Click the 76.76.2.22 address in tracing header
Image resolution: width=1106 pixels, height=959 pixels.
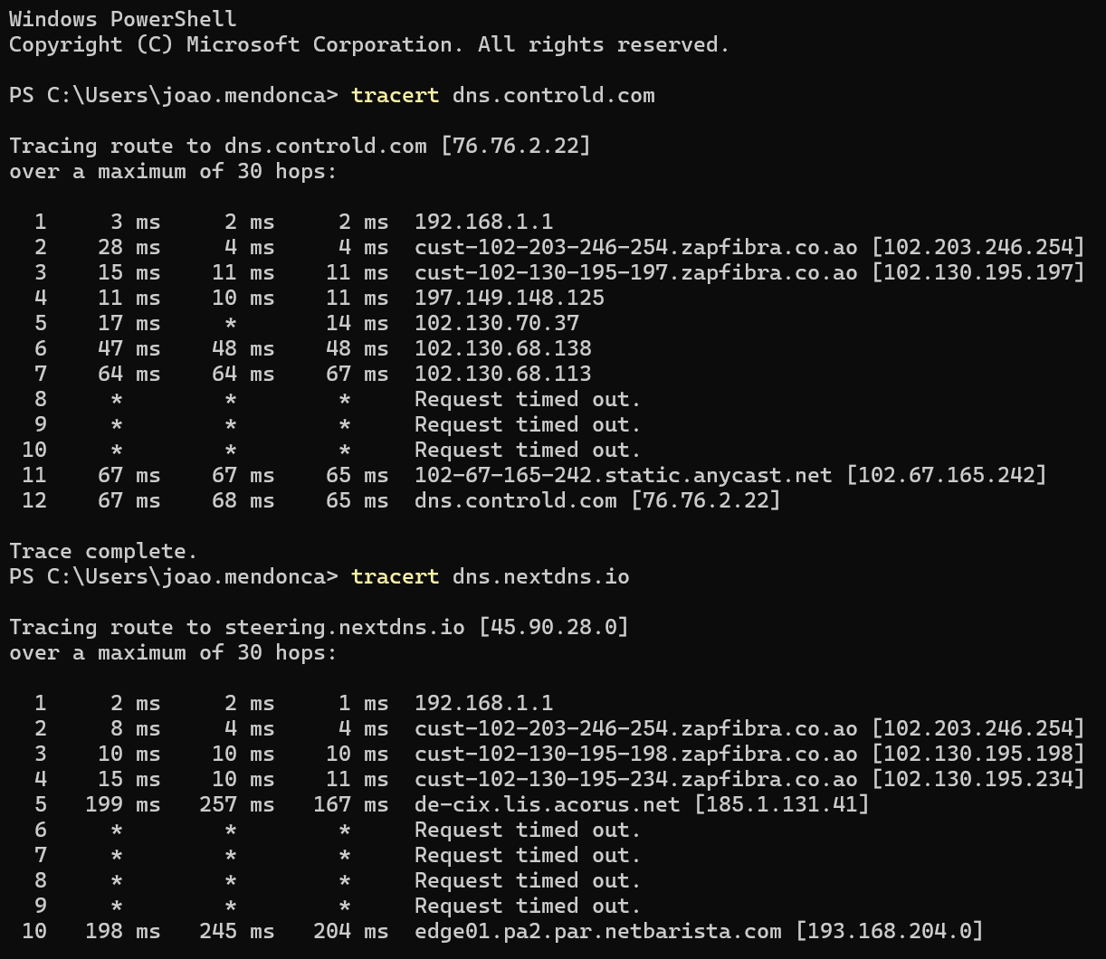pos(516,147)
